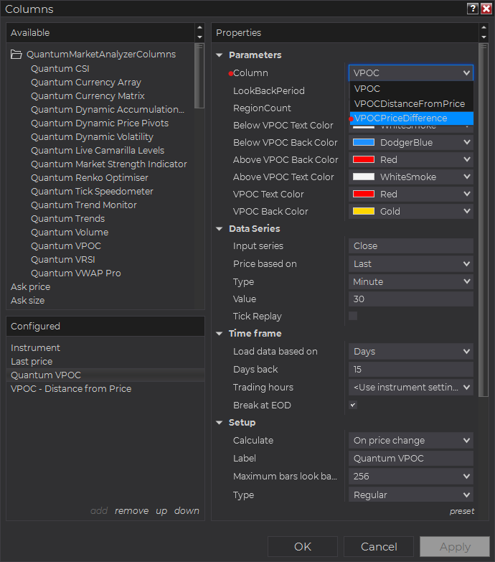Open the QuantumMarketAnalyzerColumns folder icon
Screen dimensions: 495x562
pyautogui.click(x=16, y=55)
